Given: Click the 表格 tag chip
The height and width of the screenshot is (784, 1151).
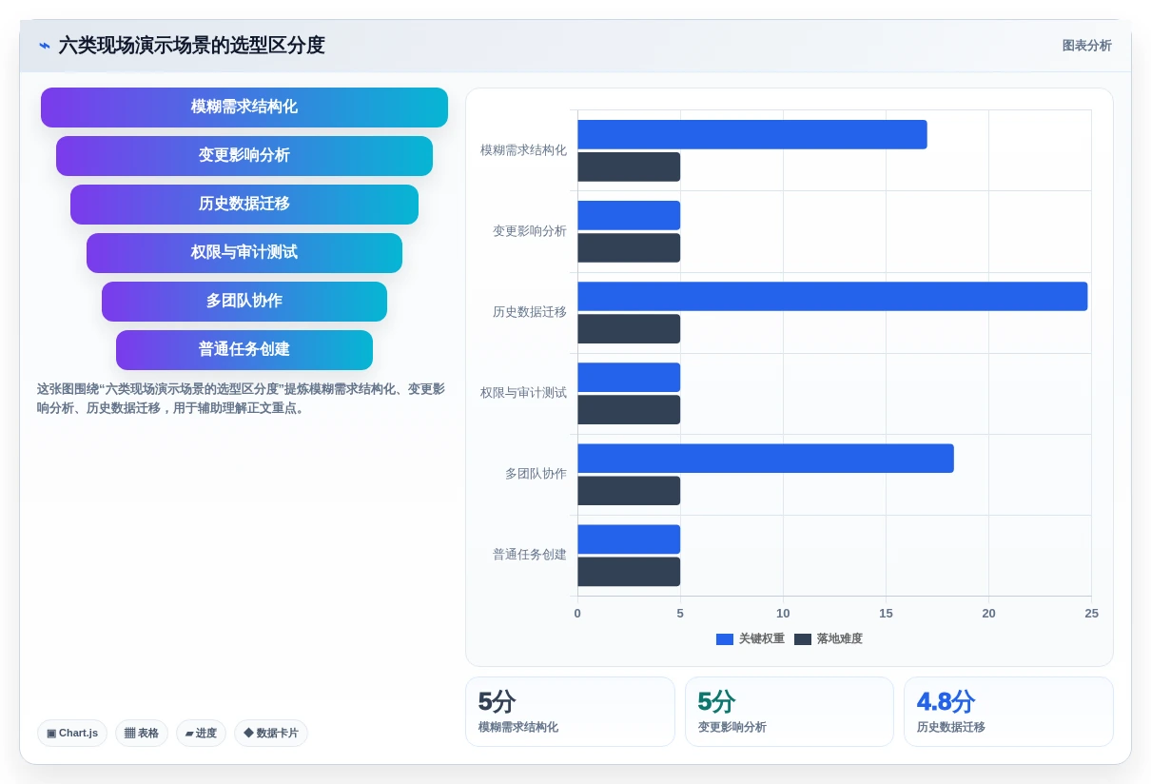Looking at the screenshot, I should [142, 733].
